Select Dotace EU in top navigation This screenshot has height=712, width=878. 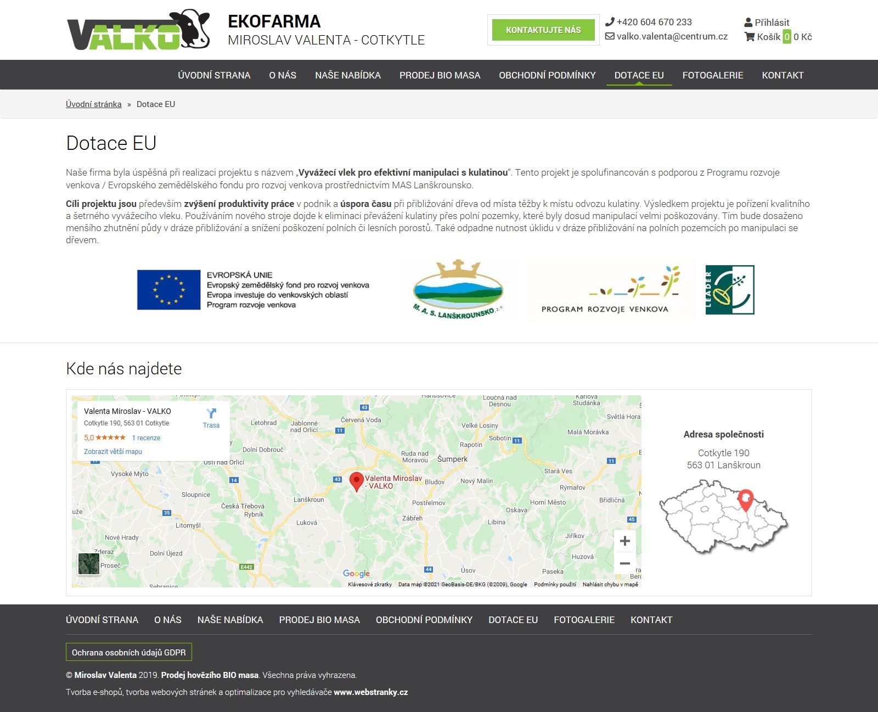[x=639, y=75]
